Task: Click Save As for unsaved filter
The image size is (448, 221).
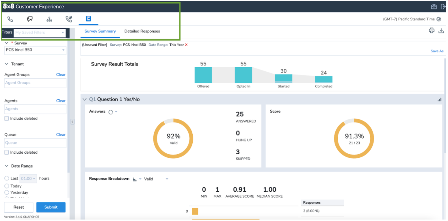Action: tap(437, 51)
